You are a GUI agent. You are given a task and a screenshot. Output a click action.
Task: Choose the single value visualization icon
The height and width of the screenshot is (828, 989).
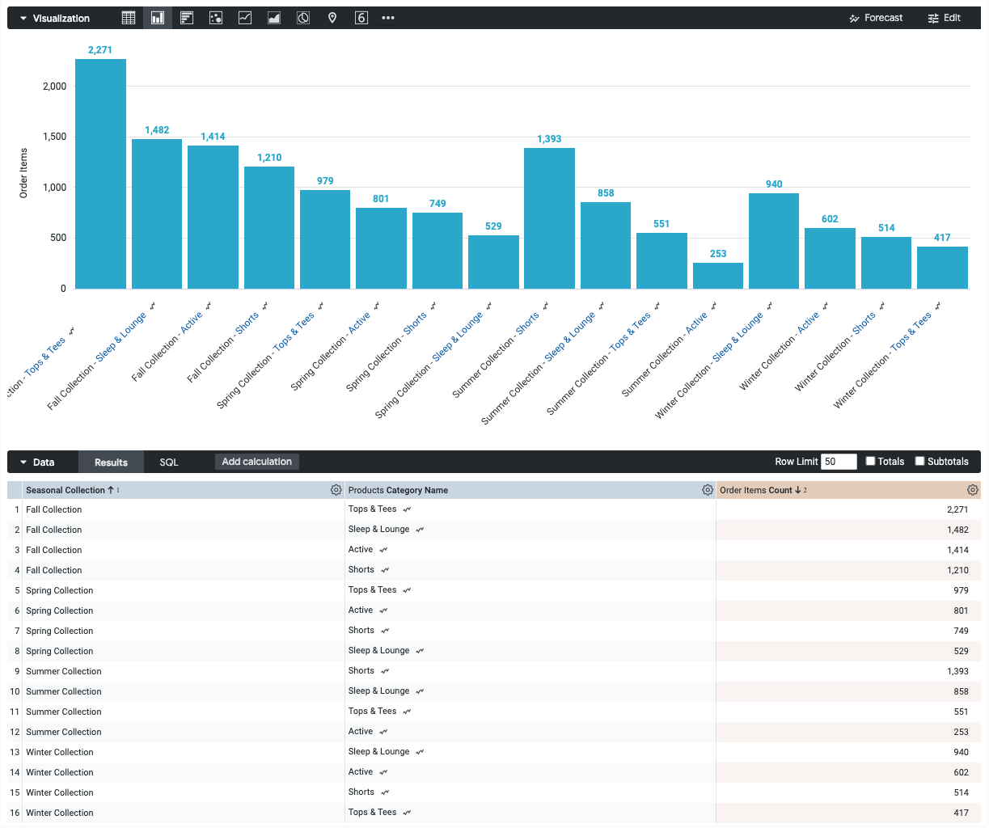(361, 17)
